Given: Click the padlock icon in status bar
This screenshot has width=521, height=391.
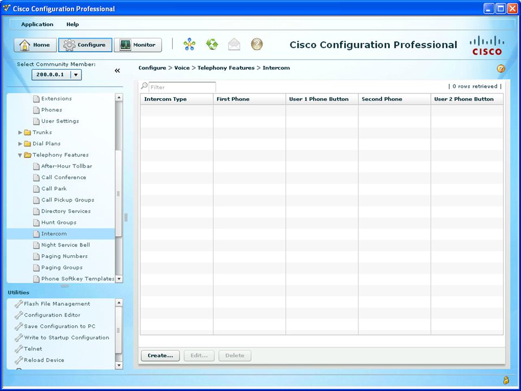Looking at the screenshot, I should 506,380.
